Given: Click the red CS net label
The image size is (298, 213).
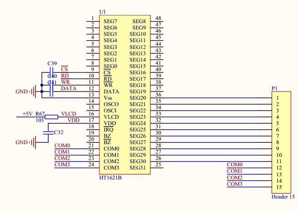Looking at the screenshot, I should coord(65,69).
